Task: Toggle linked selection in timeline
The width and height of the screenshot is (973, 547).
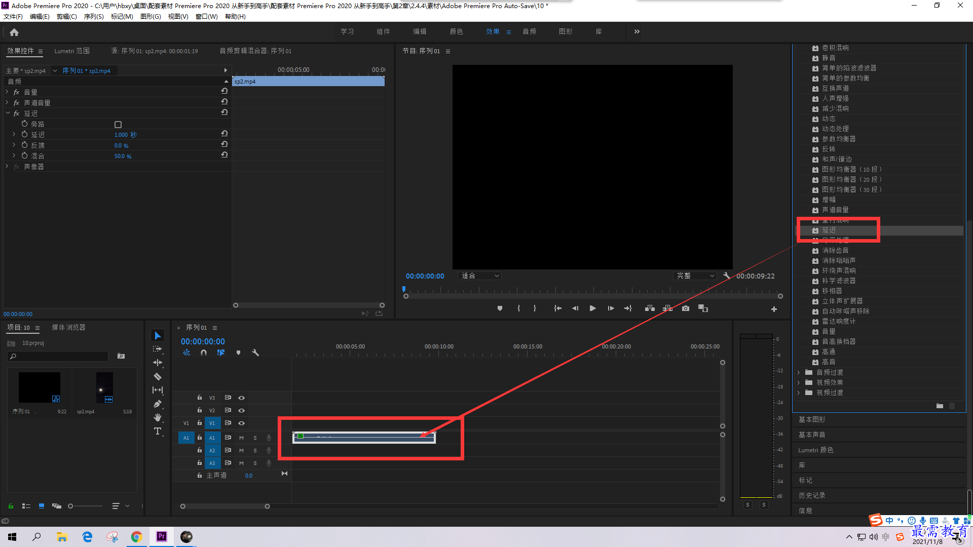Action: [221, 353]
